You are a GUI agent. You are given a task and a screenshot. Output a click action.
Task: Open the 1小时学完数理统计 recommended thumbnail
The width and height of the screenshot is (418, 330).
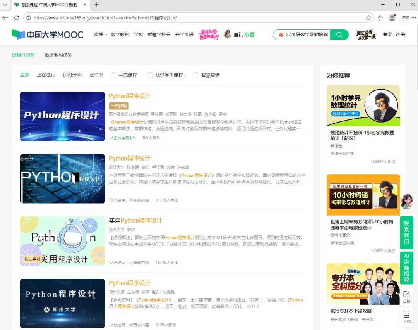pos(363,106)
